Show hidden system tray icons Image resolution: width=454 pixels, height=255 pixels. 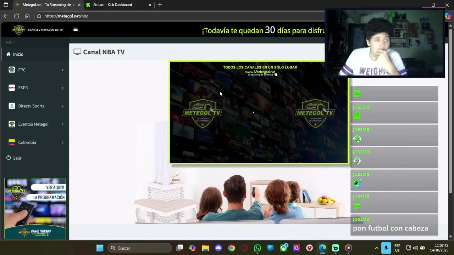(x=376, y=248)
